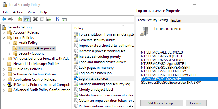Image resolution: width=218 pixels, height=109 pixels.
Task: Select Network List Manager Policies
Action: click(x=36, y=64)
